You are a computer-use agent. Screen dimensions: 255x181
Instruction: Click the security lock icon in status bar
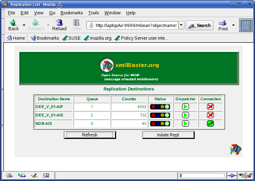(x=249, y=175)
